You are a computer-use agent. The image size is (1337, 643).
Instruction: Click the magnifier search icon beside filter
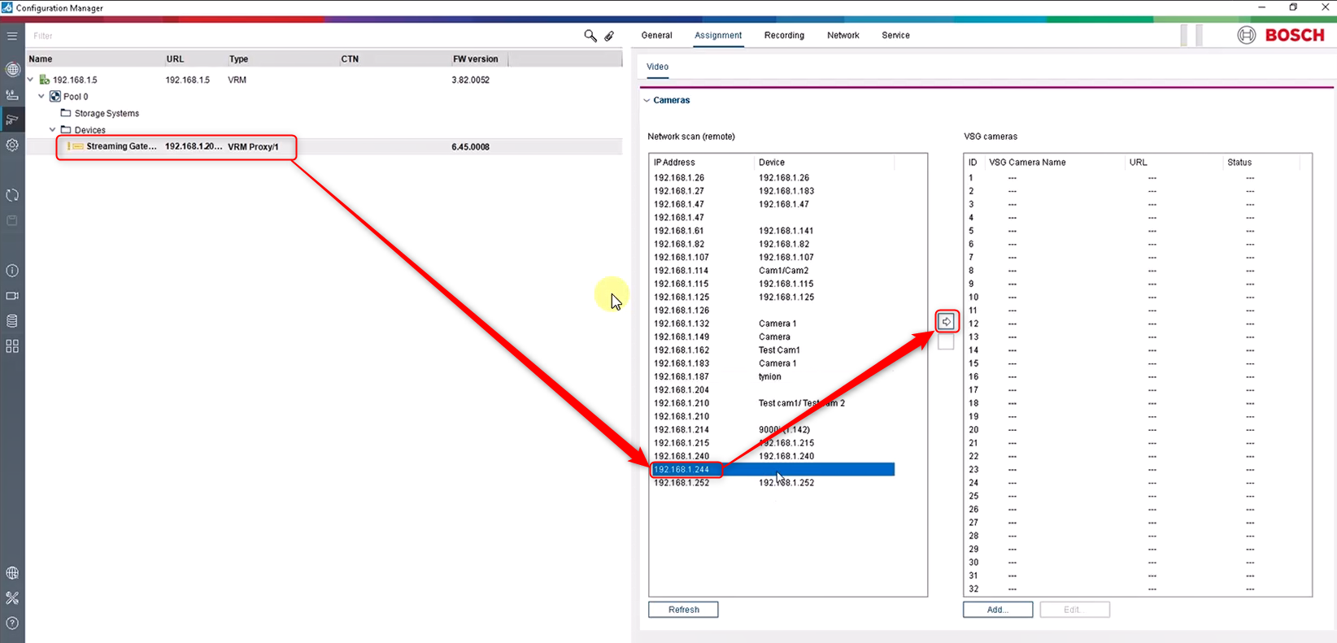click(590, 36)
